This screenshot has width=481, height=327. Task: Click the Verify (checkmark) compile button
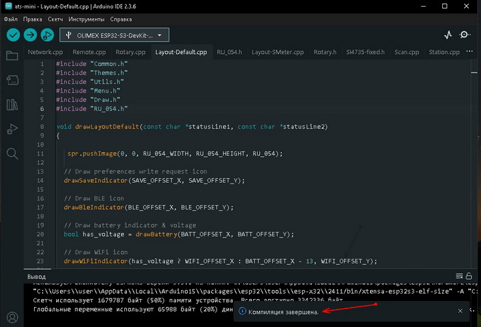pos(13,35)
